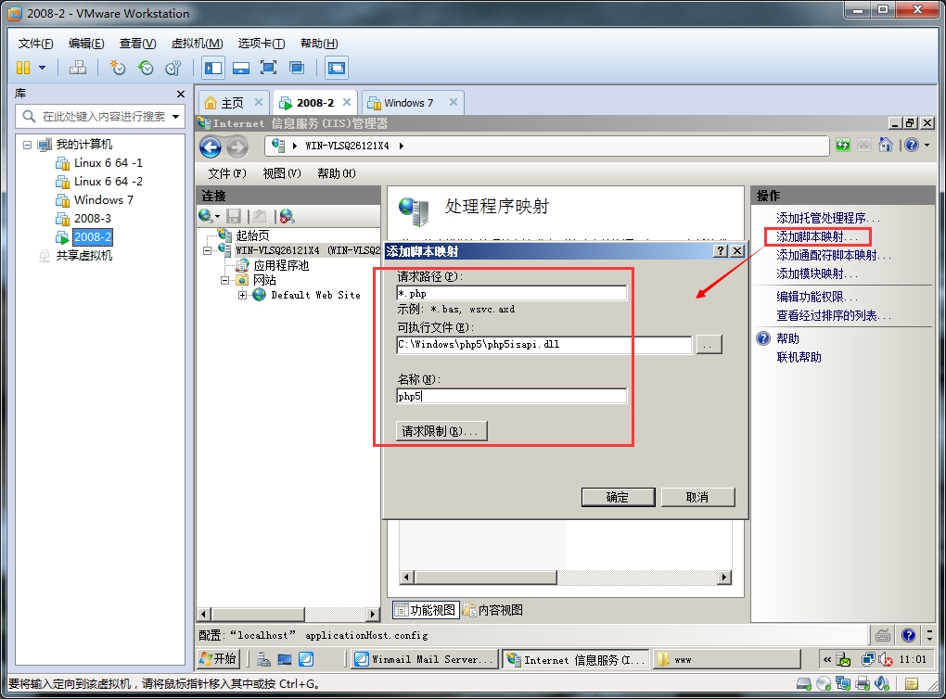Screen dimensions: 946x699
Task: Click the dialog help ? button
Action: click(721, 251)
